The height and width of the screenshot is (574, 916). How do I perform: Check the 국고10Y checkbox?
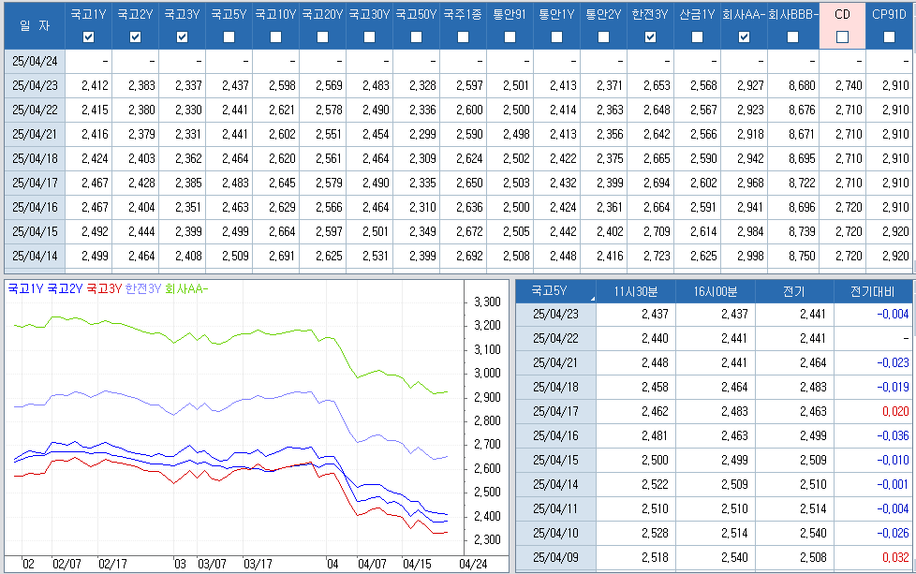(x=276, y=37)
